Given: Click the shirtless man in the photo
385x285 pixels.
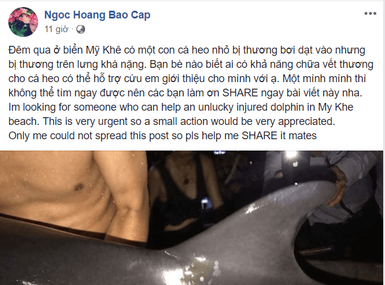Looking at the screenshot, I should pos(74,196).
